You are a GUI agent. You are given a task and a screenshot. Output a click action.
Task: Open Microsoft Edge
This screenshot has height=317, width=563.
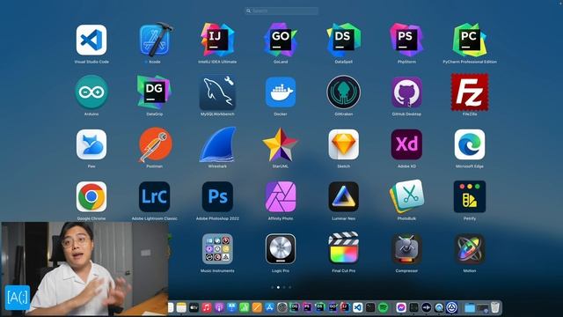point(470,144)
